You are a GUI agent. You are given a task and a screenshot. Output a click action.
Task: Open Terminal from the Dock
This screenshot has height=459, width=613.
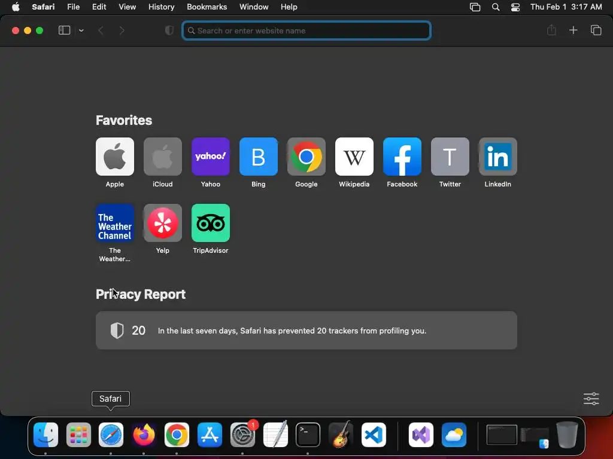[x=308, y=434]
